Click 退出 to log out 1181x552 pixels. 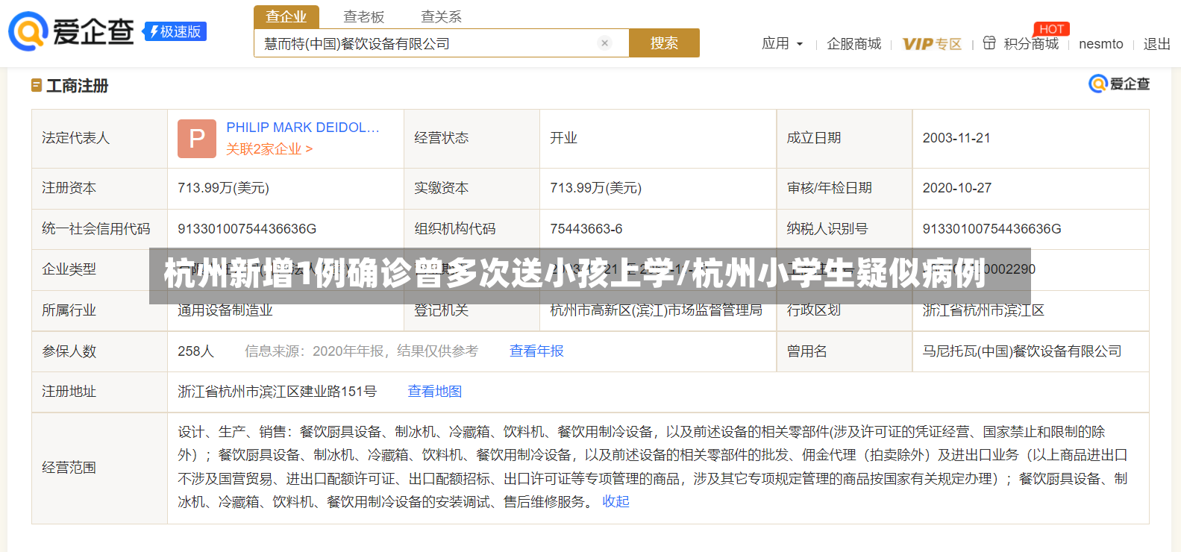(x=1157, y=44)
